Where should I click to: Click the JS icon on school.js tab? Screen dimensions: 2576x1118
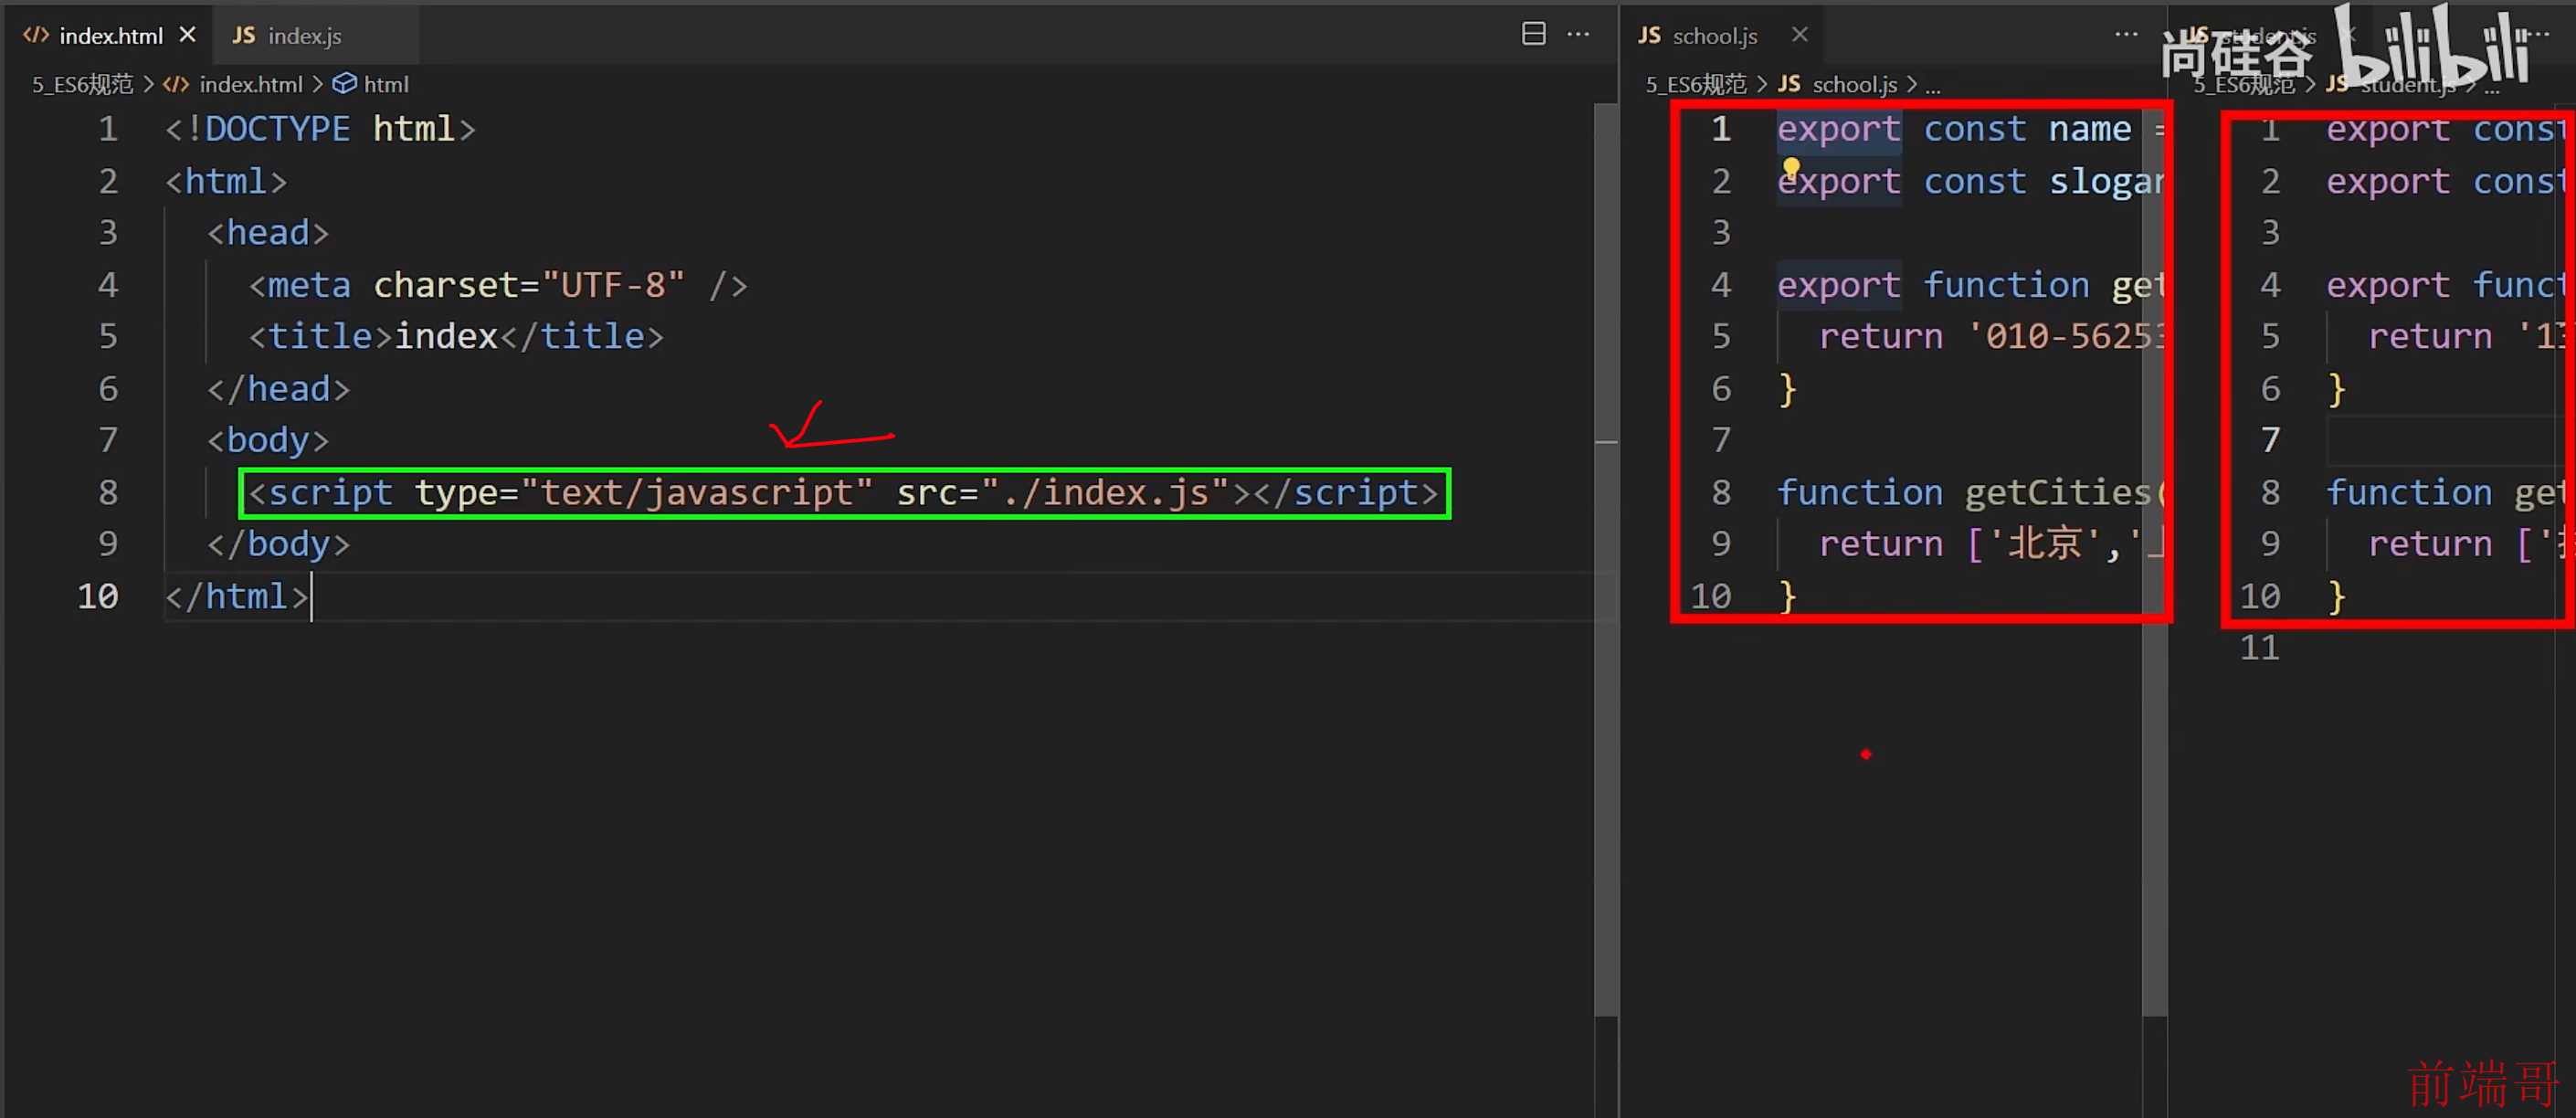[1649, 35]
